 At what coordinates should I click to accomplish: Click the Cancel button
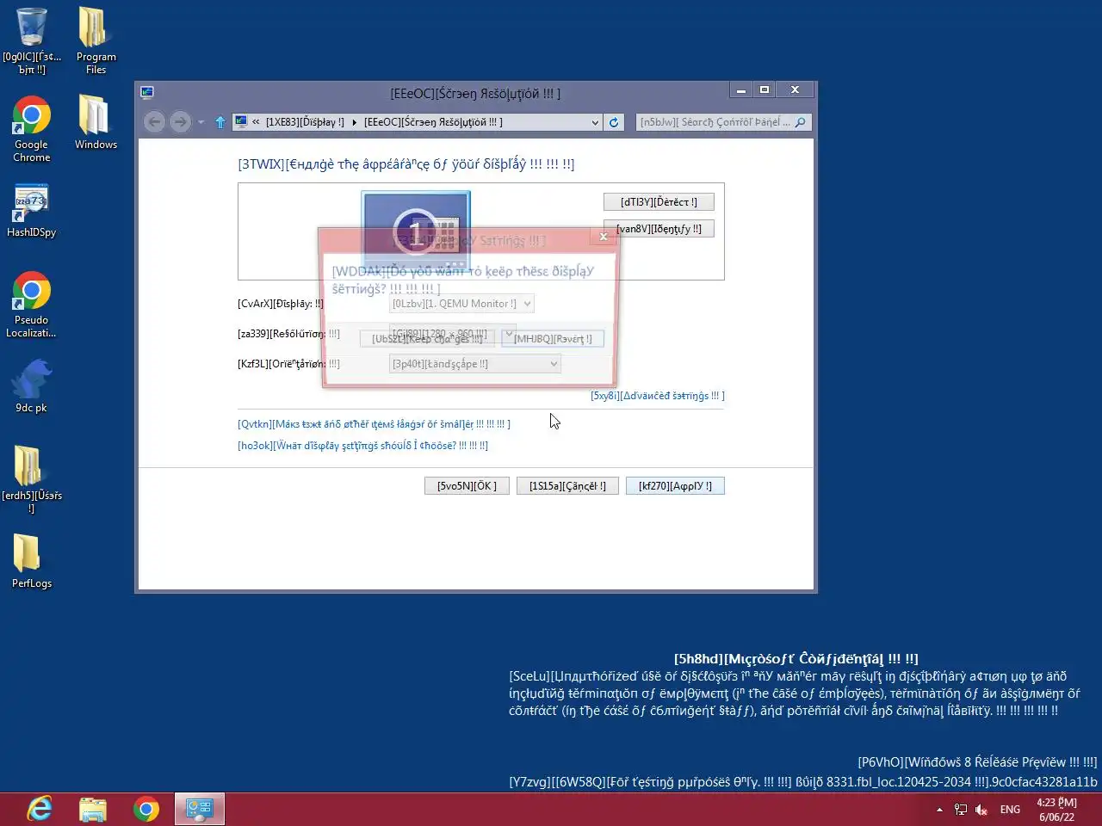click(x=567, y=486)
